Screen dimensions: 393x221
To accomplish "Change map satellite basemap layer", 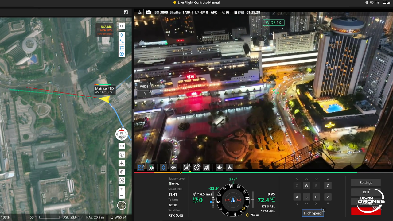I will pos(122,205).
